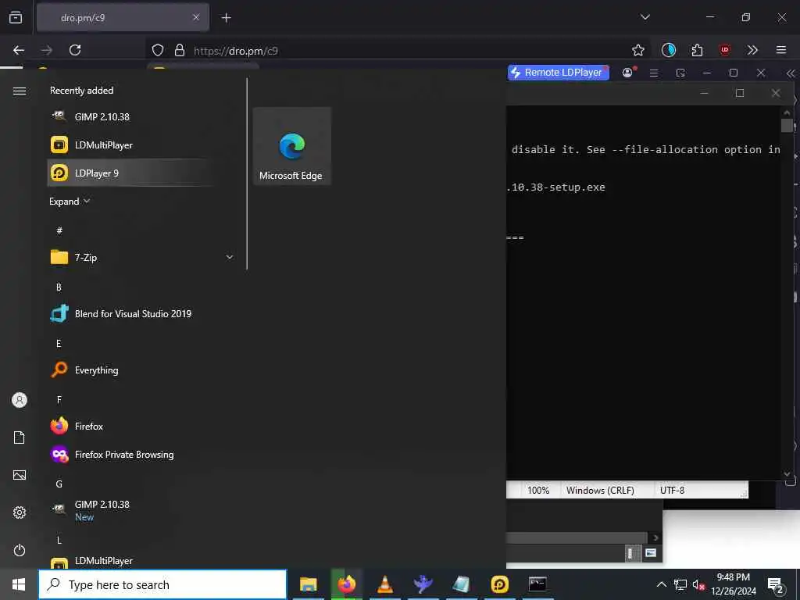Open LDPlayer account profile icon
Image resolution: width=800 pixels, height=600 pixels.
(x=627, y=73)
